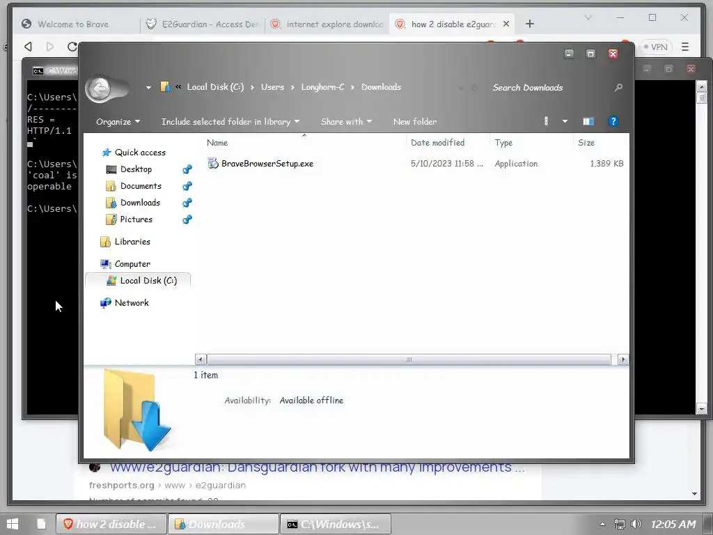Viewport: 713px width, 535px height.
Task: Click pin icon next to Downloads
Action: 187,203
